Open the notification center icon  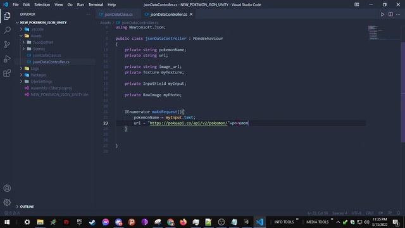coord(396,222)
